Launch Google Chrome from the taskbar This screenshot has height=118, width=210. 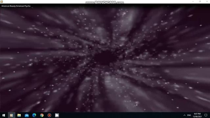coord(42,115)
